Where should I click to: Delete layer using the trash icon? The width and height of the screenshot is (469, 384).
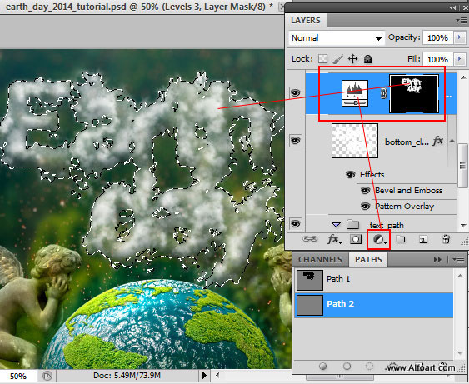click(446, 239)
